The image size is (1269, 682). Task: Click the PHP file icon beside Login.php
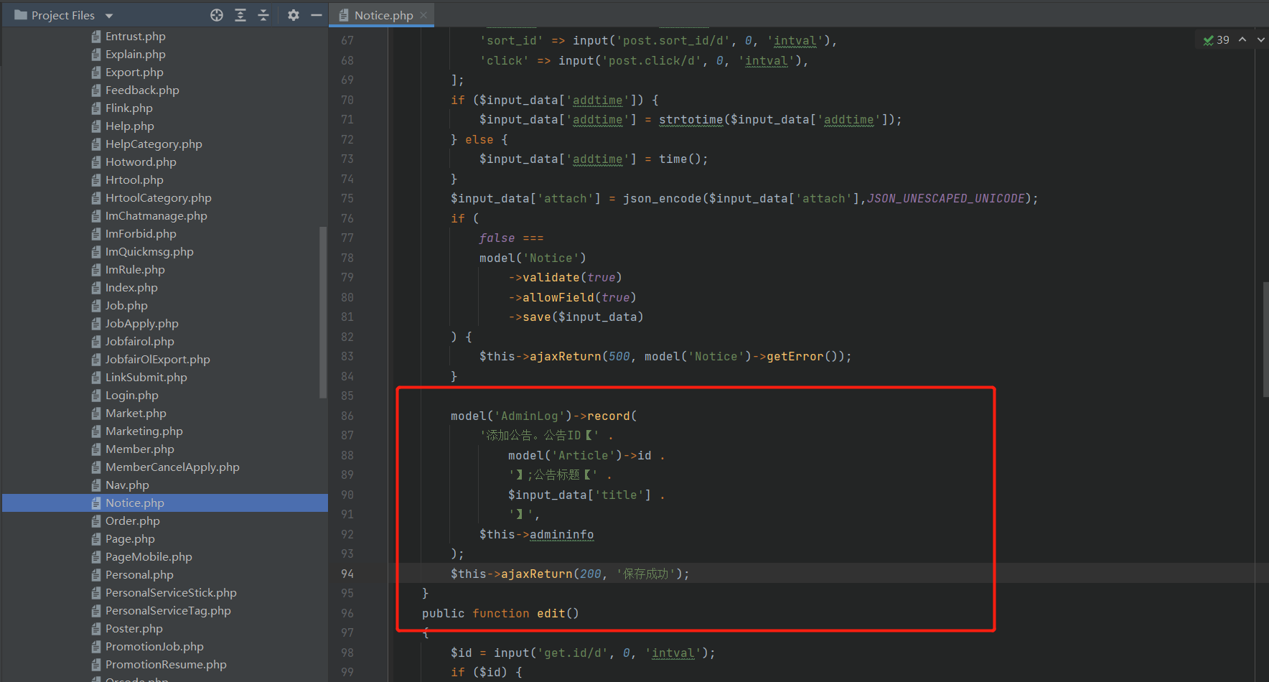(x=98, y=395)
